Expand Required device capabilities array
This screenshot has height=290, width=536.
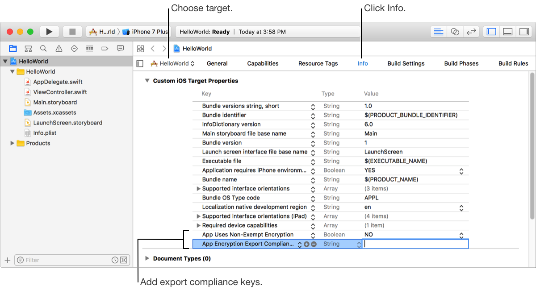point(198,225)
